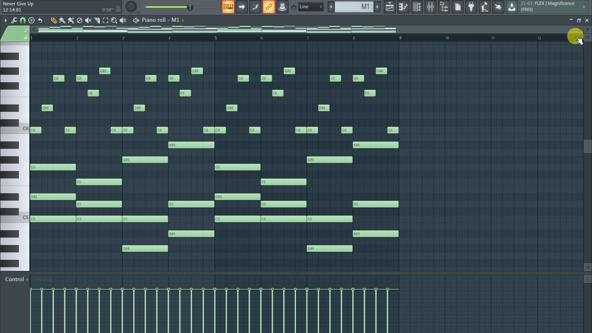Open the Mixer window
Image resolution: width=592 pixels, height=333 pixels.
coord(430,6)
